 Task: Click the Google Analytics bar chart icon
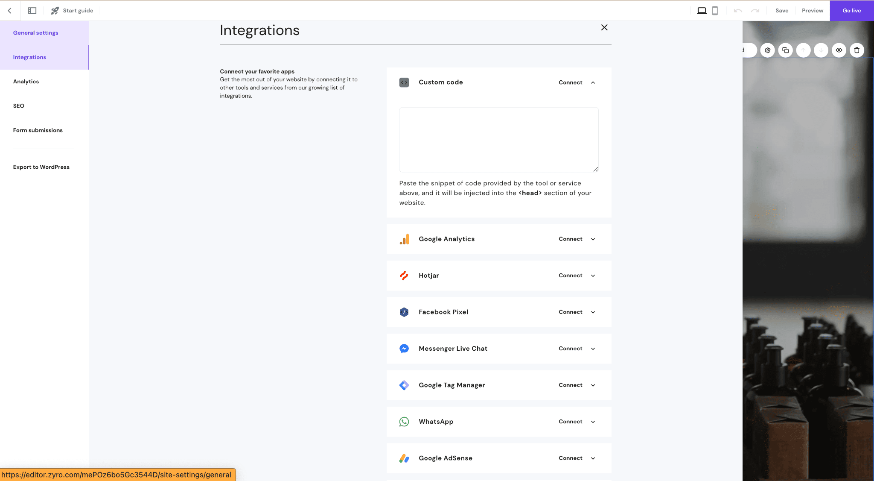tap(404, 238)
